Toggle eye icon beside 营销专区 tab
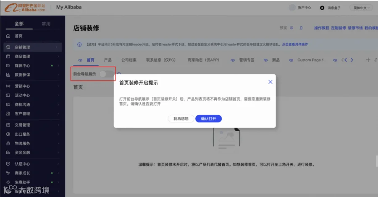The image size is (378, 197). [232, 60]
